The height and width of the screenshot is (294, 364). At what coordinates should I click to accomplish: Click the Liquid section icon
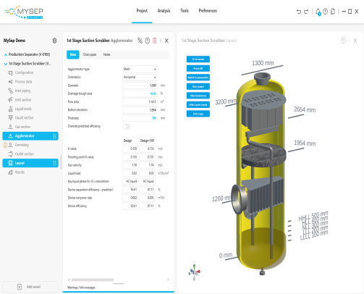(x=10, y=117)
